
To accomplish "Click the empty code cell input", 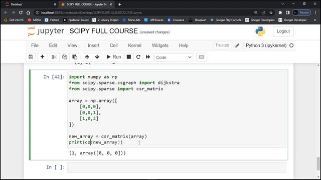I will tap(177, 167).
